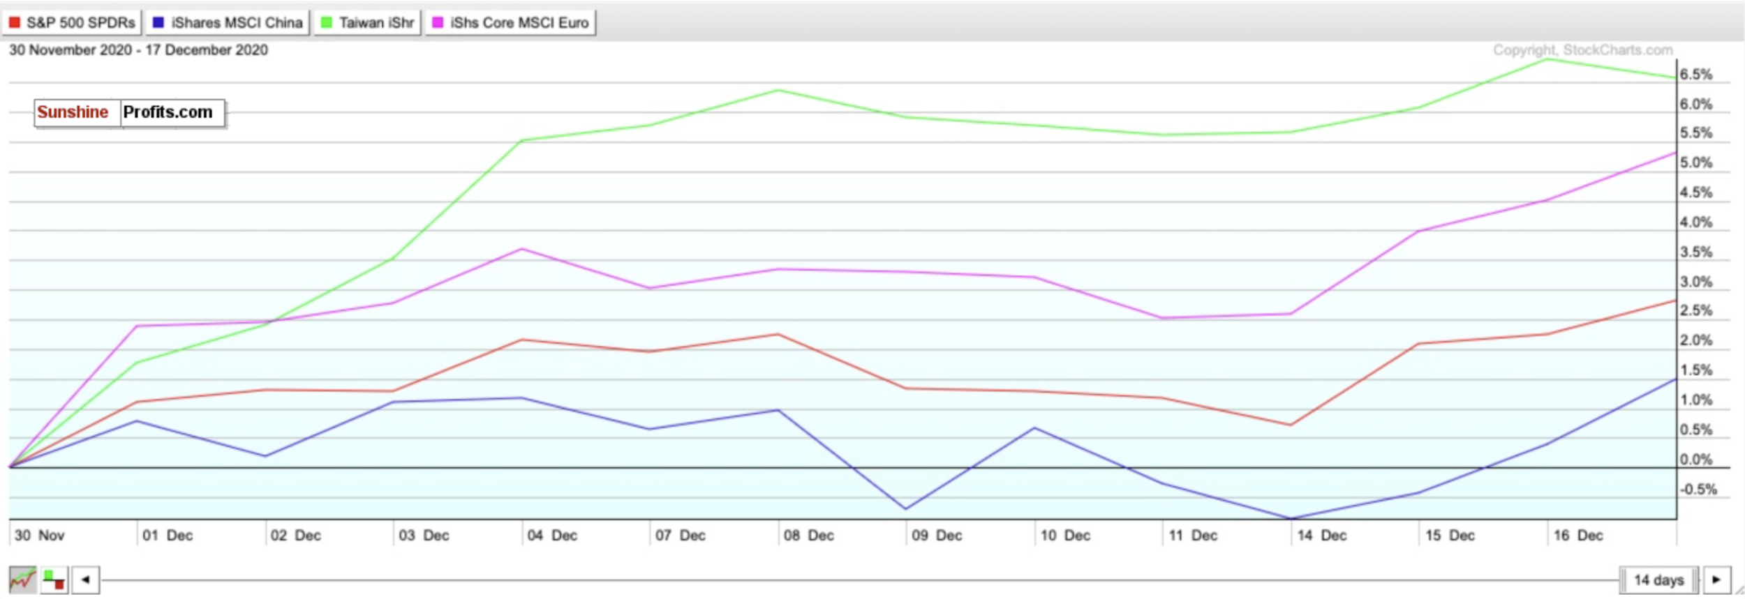Select the line chart mode icon
1745x599 pixels.
click(x=22, y=579)
